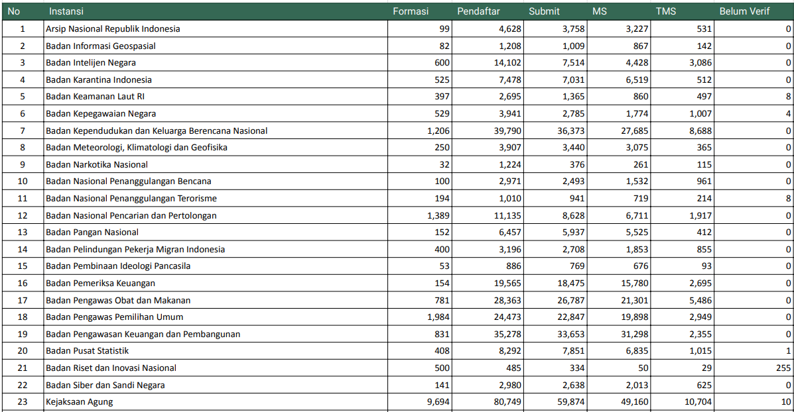Image resolution: width=794 pixels, height=412 pixels.
Task: Click the Pendaftar column header
Action: click(487, 11)
